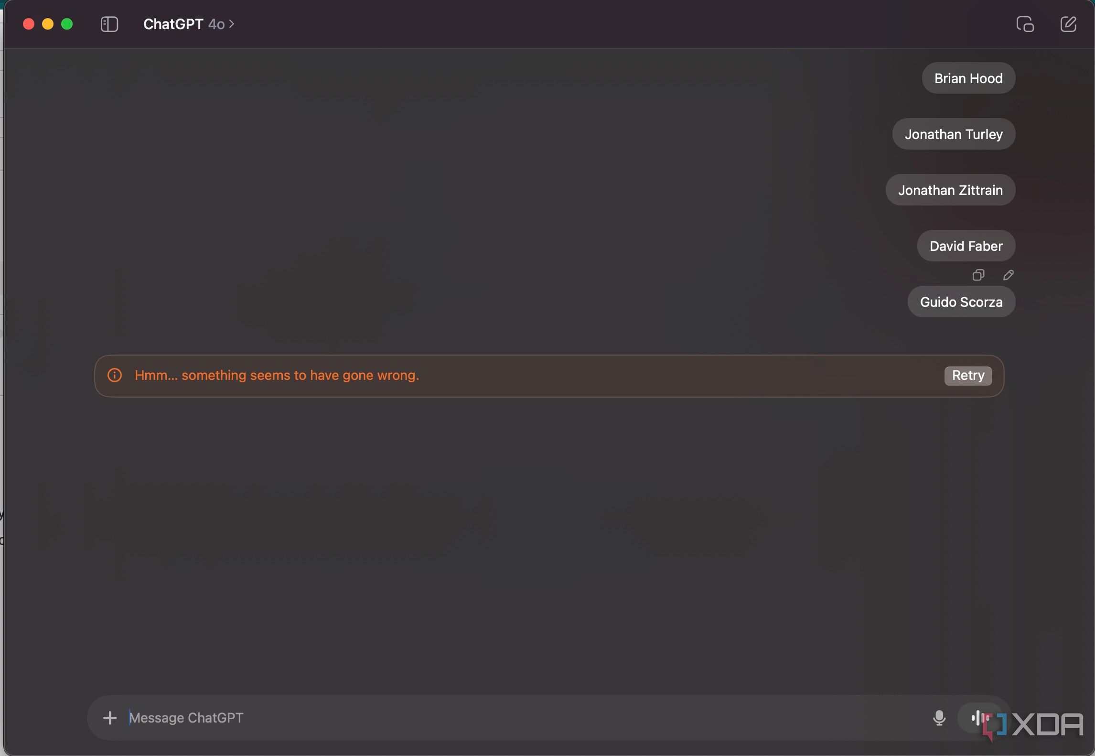Select Jonathan Zittrain suggestion chip
Image resolution: width=1095 pixels, height=756 pixels.
click(x=950, y=189)
